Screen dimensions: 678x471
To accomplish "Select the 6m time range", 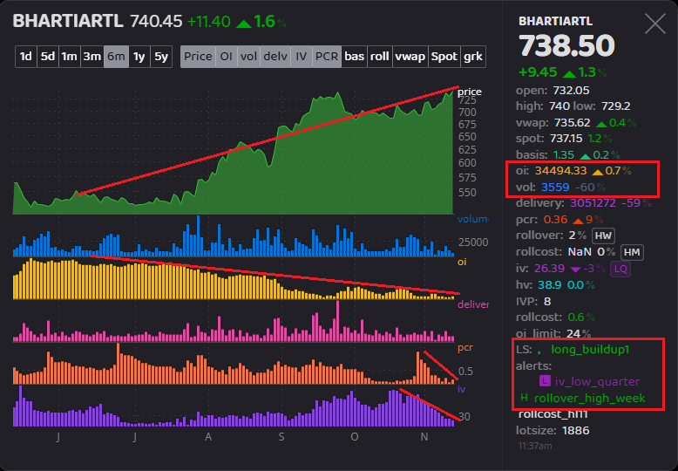I will (x=116, y=57).
